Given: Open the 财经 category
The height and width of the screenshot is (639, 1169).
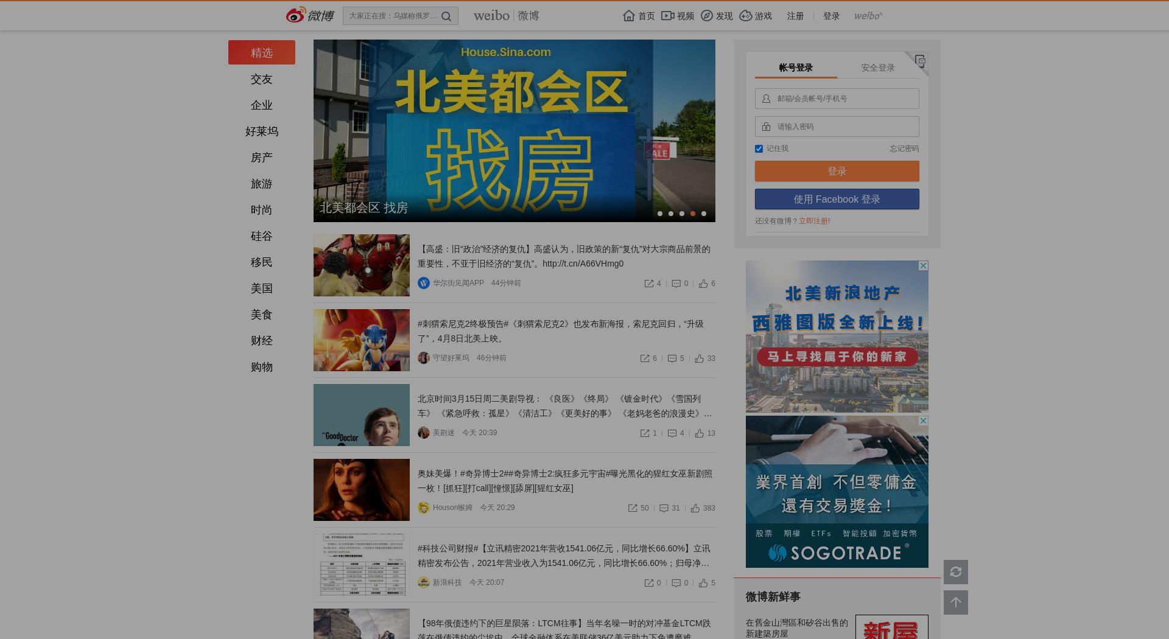Looking at the screenshot, I should coord(262,341).
